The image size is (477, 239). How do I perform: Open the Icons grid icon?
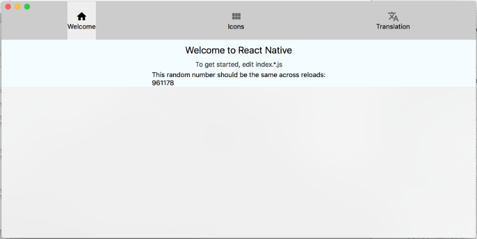[236, 16]
